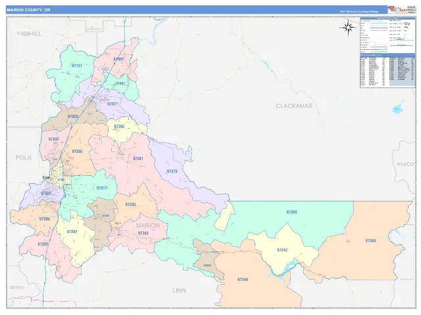Open the ZIP code index table

click(387, 70)
